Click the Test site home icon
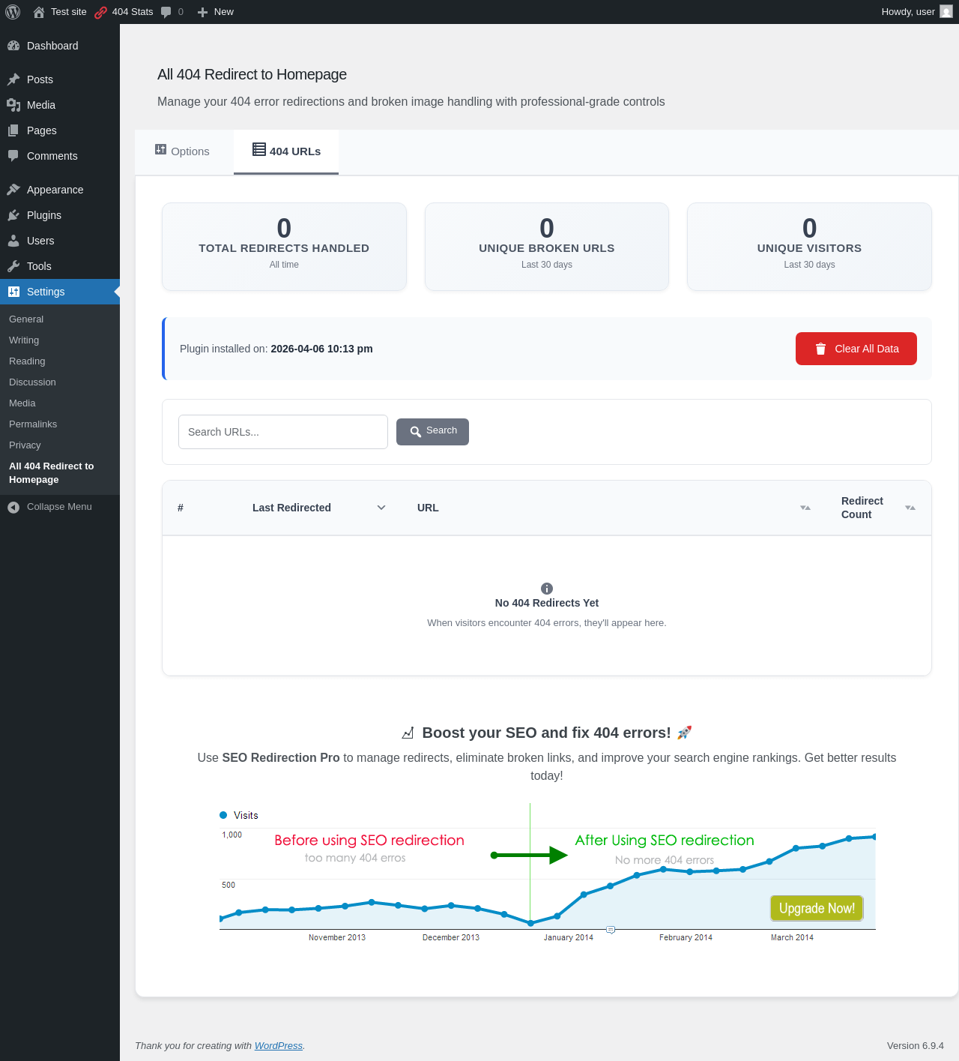 point(39,12)
